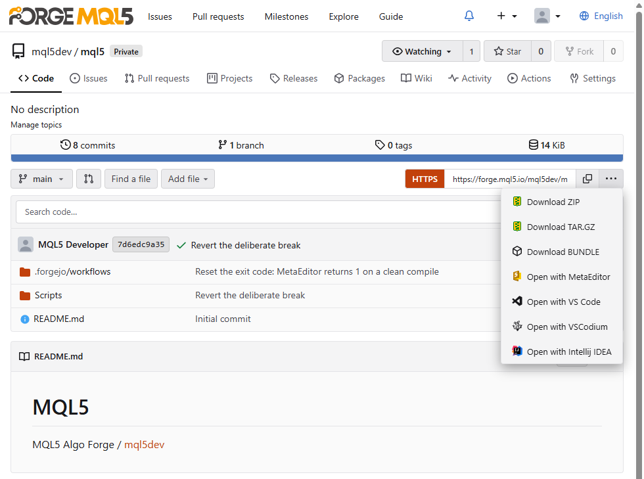The width and height of the screenshot is (644, 479).
Task: Open mql5dev link in README body
Action: coord(144,445)
